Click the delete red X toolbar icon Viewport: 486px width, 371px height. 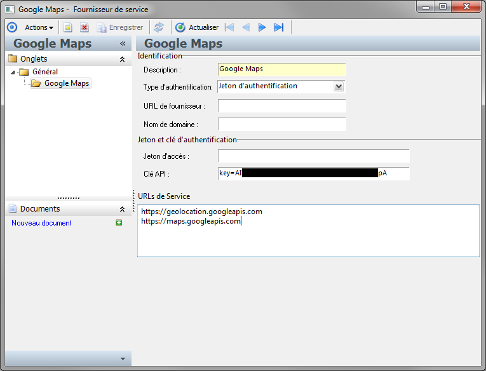[x=84, y=27]
